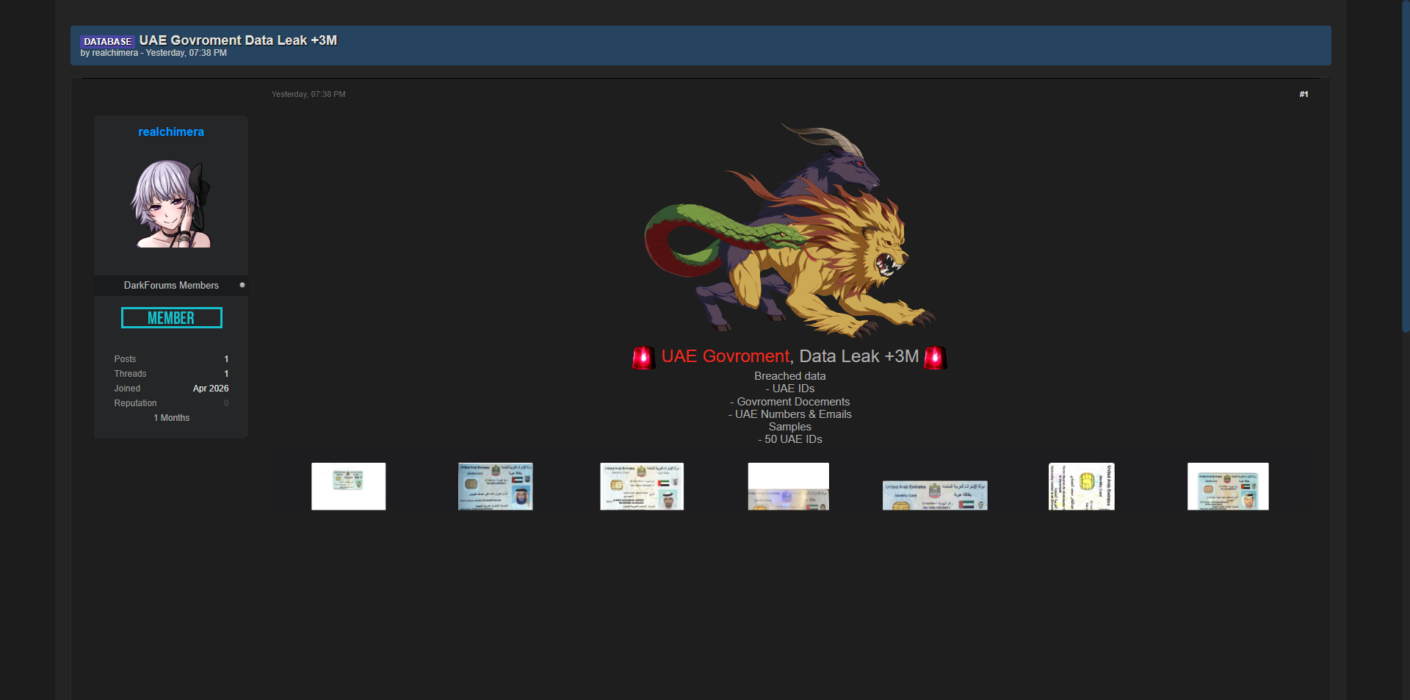
Task: Click the DATABASE prefix tag
Action: (107, 41)
